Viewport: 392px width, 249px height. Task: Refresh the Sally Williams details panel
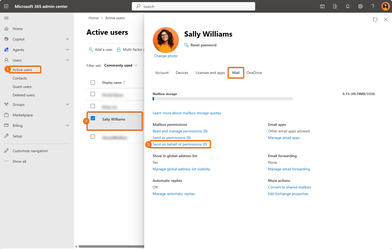375,19
